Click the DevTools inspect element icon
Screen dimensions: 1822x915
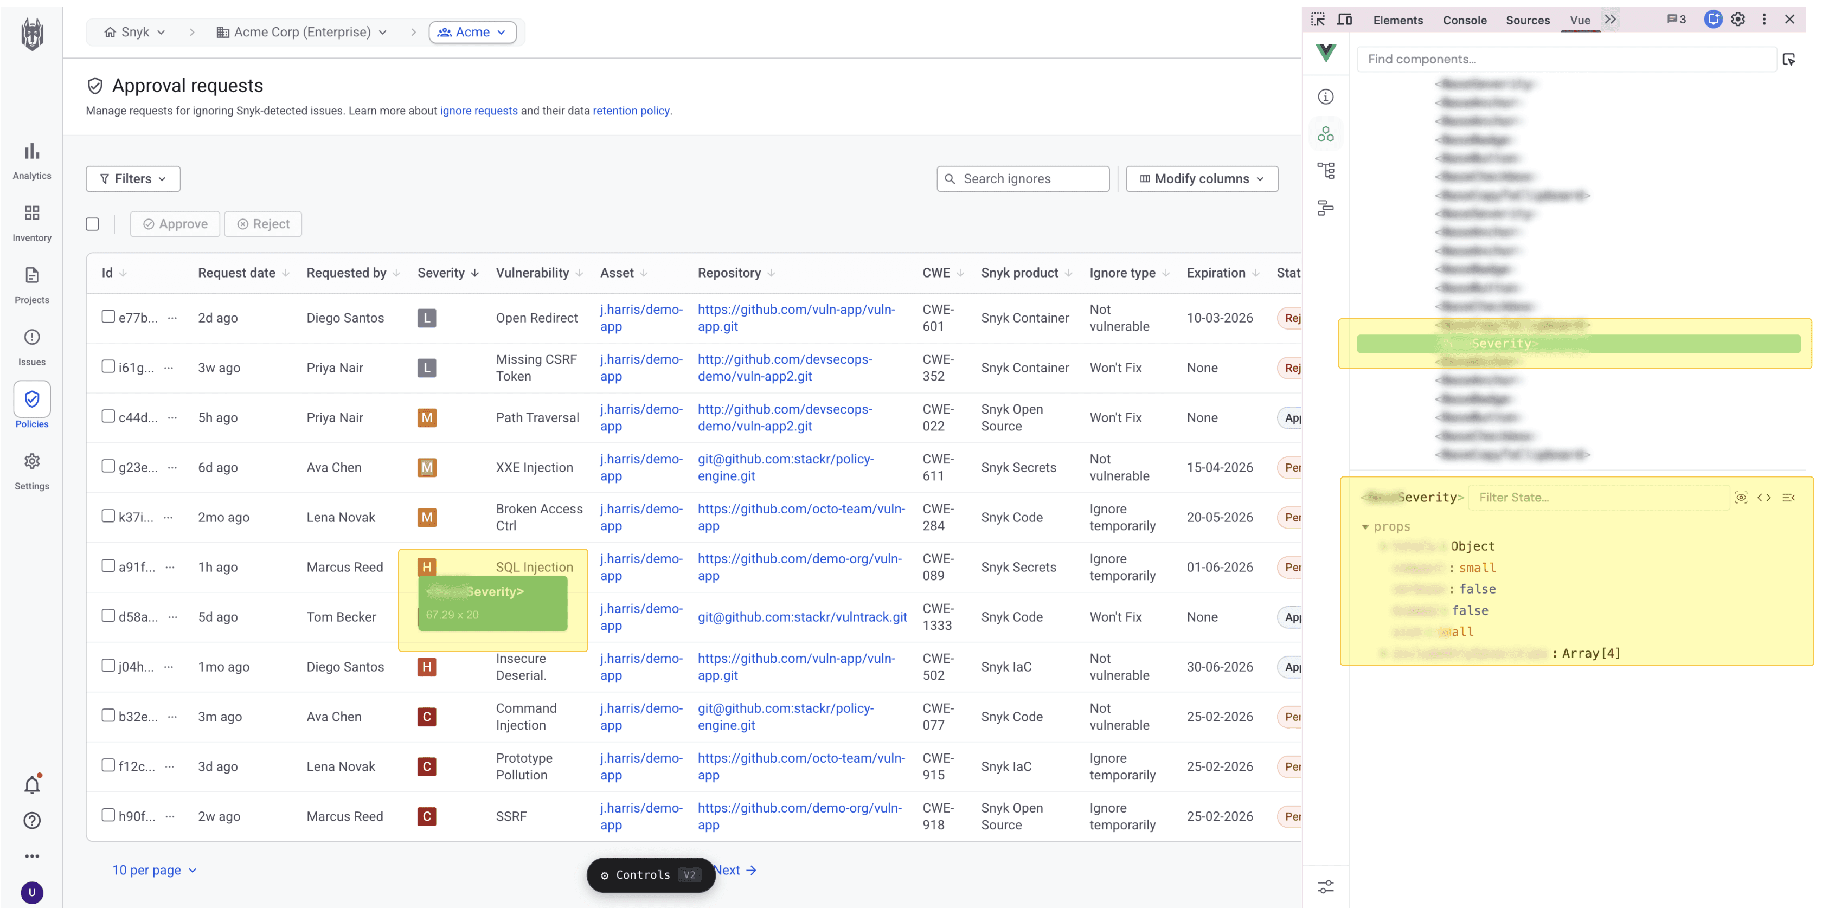[x=1318, y=20]
